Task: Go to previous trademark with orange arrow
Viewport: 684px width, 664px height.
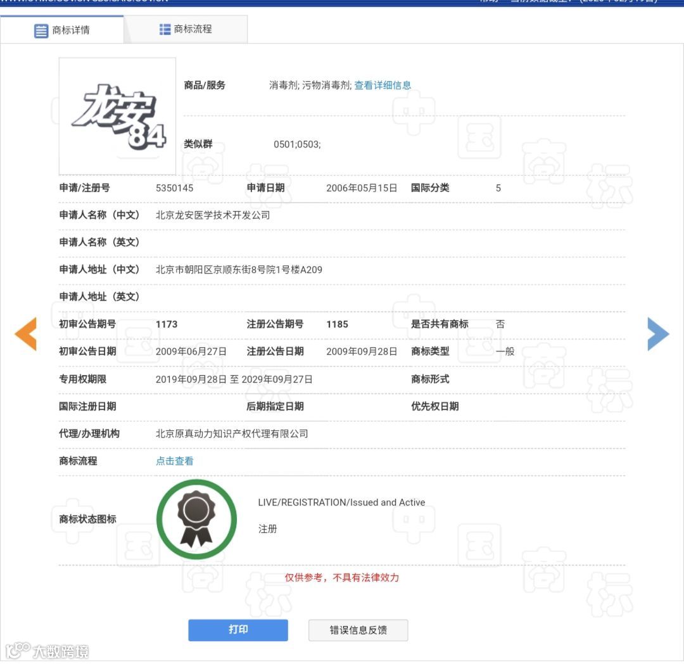Action: click(26, 334)
